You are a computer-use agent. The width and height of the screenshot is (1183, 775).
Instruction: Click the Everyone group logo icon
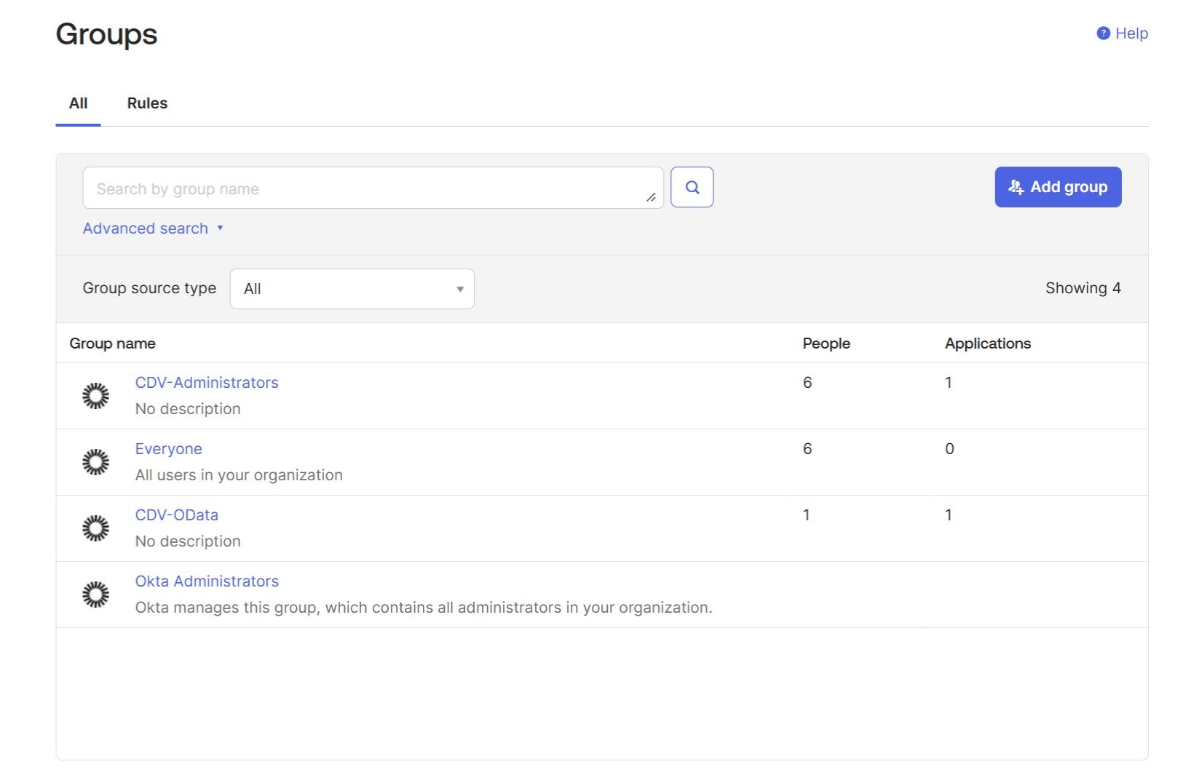[x=95, y=462]
